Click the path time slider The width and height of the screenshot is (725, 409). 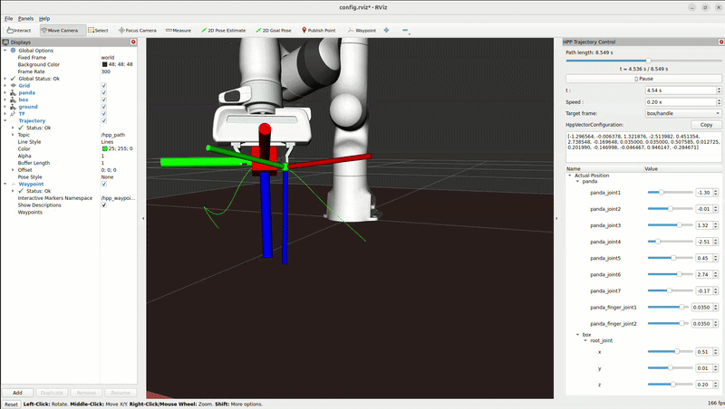pyautogui.click(x=643, y=61)
